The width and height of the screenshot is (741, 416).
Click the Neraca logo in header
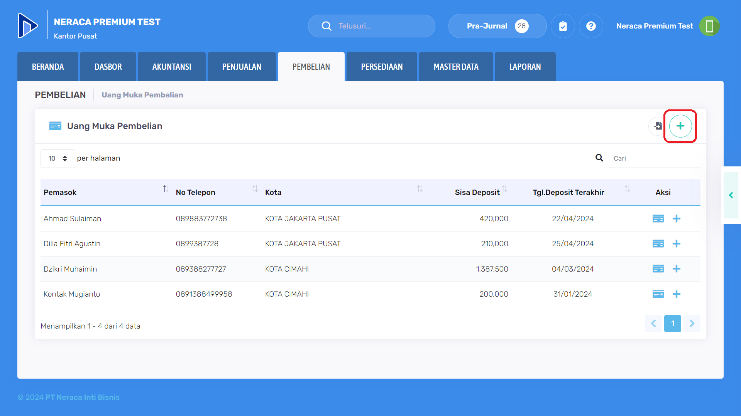(x=28, y=26)
